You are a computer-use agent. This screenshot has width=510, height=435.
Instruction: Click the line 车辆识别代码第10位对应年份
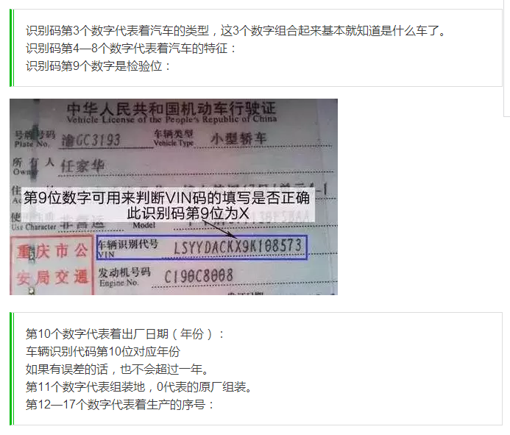103,351
